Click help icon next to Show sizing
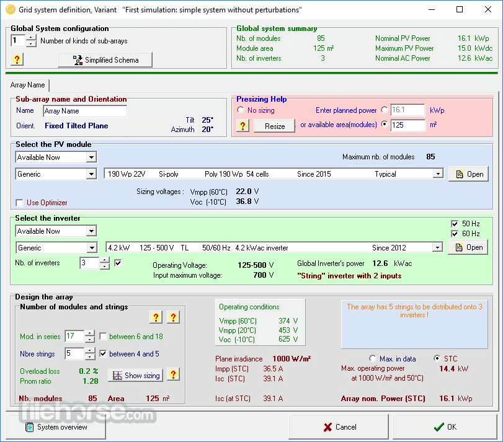This screenshot has height=442, width=503. (x=173, y=374)
